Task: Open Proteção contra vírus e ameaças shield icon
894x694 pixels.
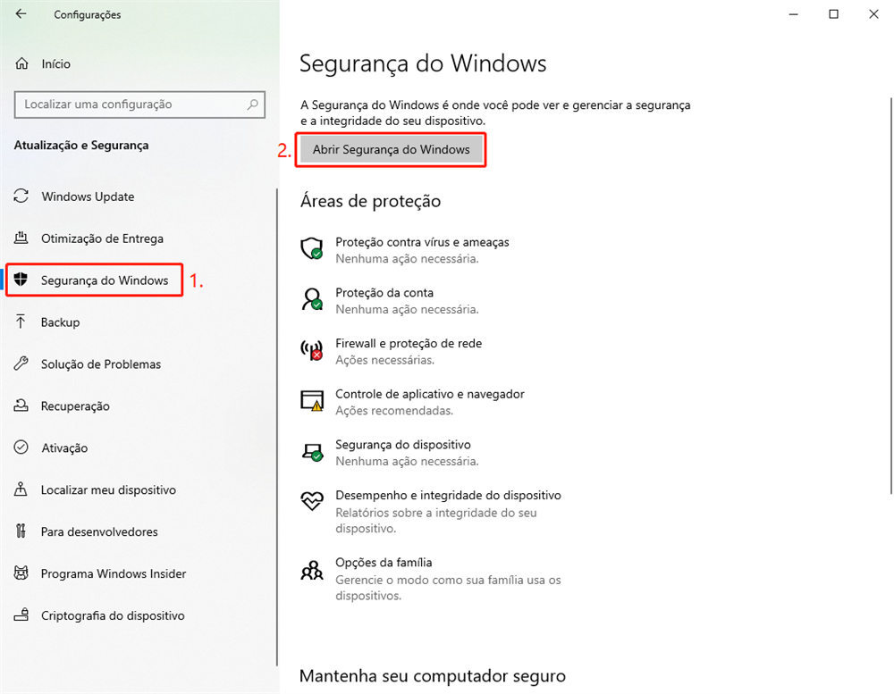Action: (311, 249)
